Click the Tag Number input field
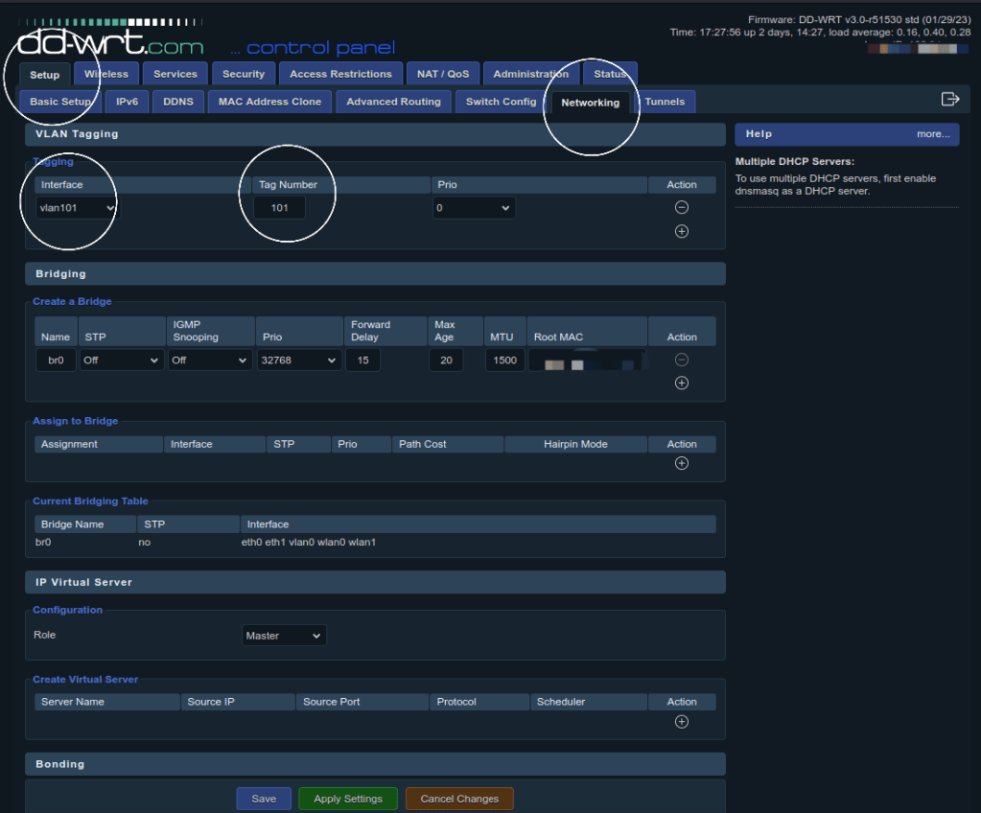The width and height of the screenshot is (981, 813). (279, 207)
